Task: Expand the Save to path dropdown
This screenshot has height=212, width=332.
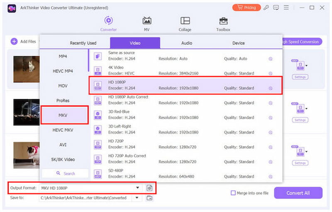Action: [137, 198]
